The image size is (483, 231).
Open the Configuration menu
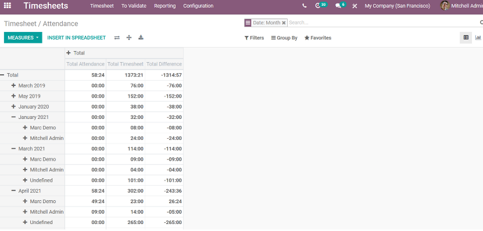(x=198, y=6)
